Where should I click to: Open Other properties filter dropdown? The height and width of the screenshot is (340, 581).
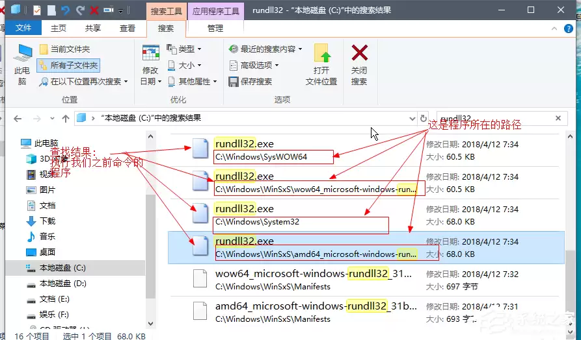192,82
